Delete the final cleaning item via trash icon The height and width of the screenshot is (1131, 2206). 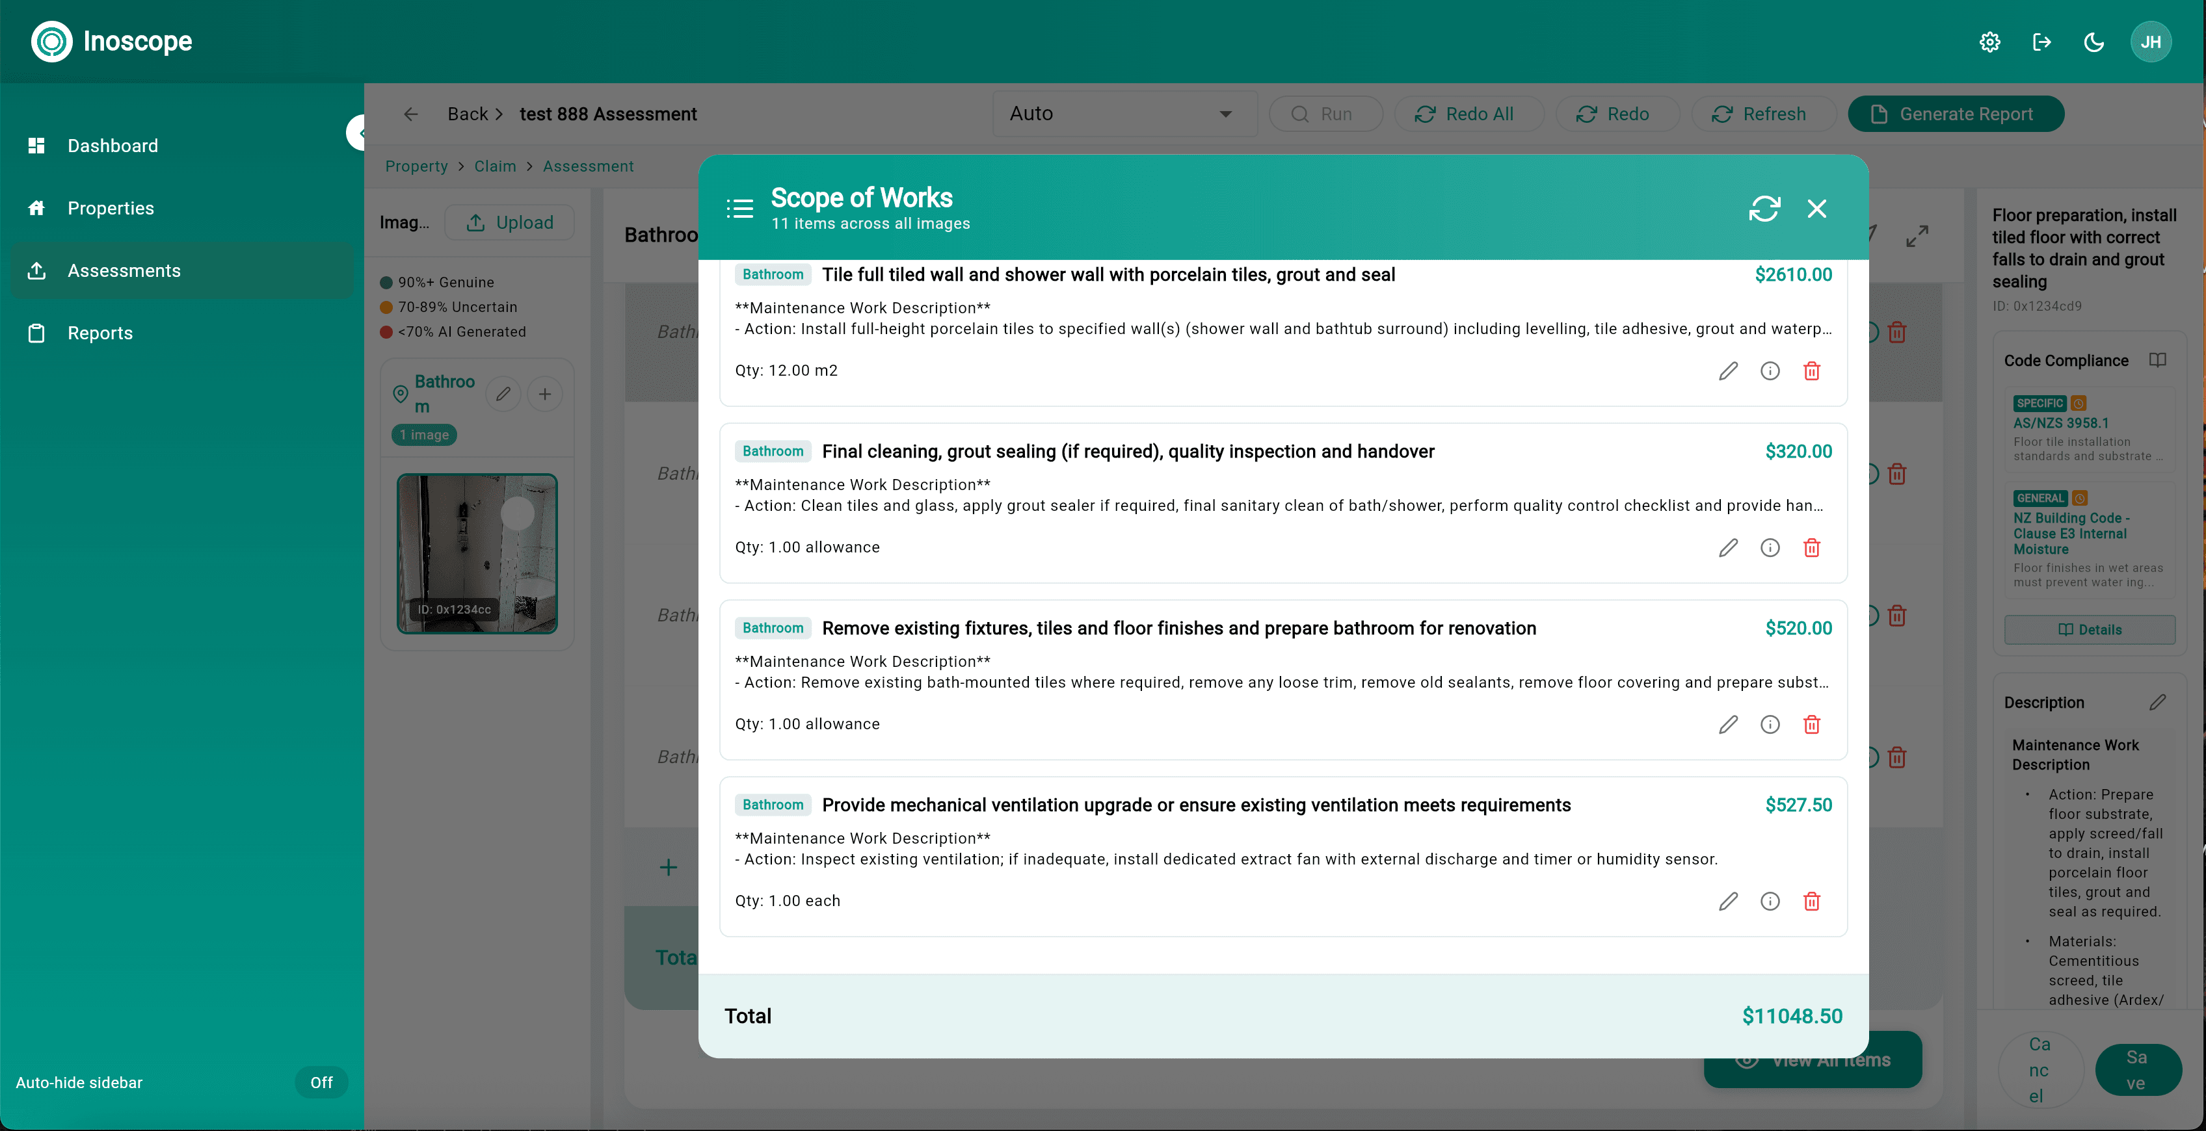click(x=1812, y=547)
